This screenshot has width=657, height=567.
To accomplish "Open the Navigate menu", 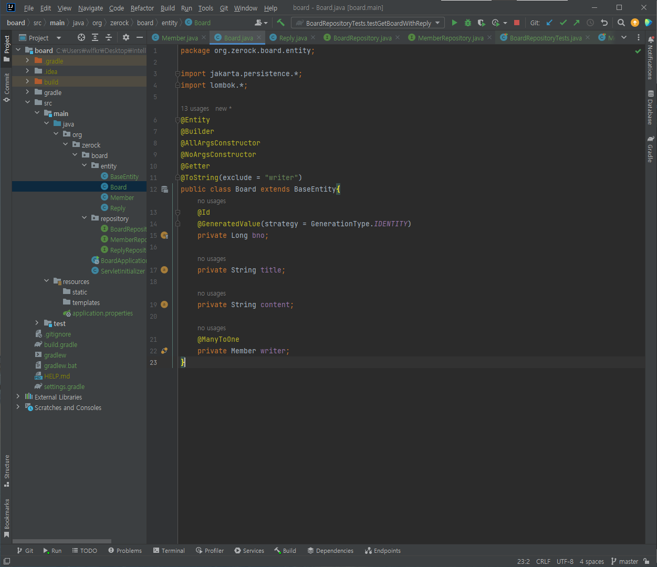I will [90, 8].
